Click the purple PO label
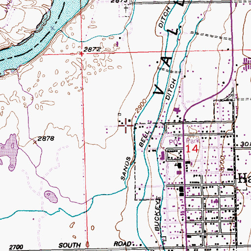 pos(173,142)
